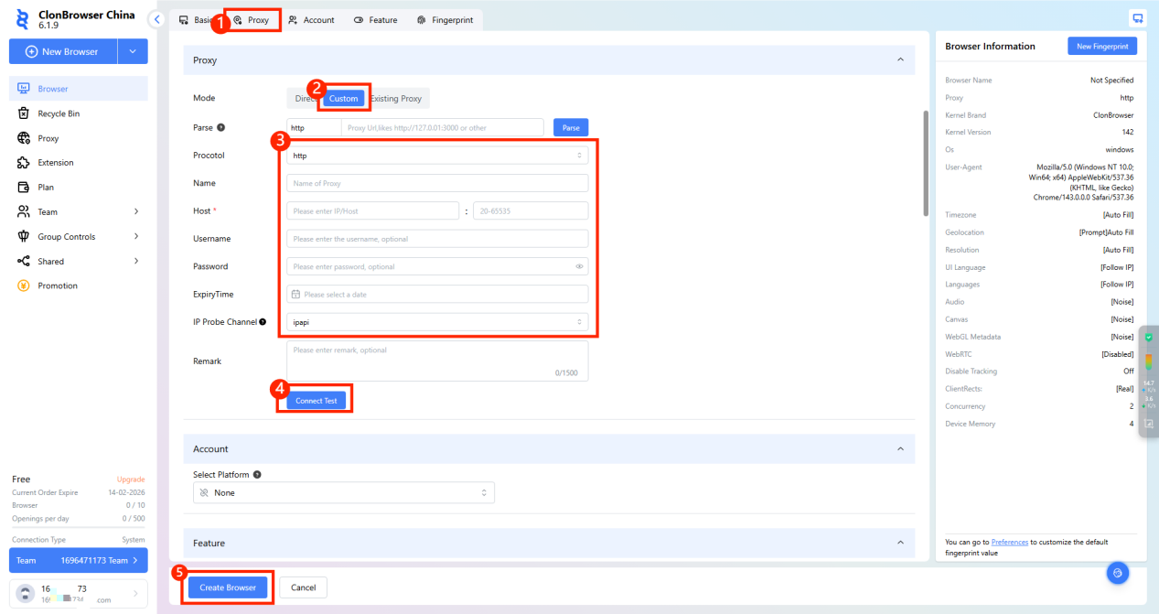Screen dimensions: 1159x614
Task: Click the Extension puzzle icon in sidebar
Action: [x=24, y=163]
